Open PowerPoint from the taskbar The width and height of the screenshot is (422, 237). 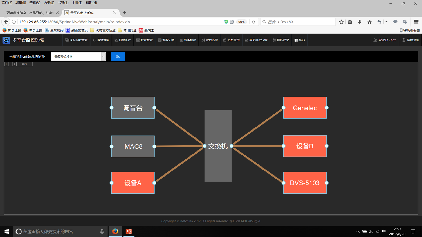point(129,231)
